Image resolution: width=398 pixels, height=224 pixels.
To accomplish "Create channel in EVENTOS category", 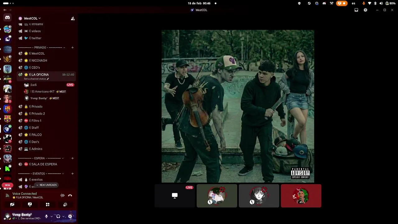I will (x=72, y=174).
